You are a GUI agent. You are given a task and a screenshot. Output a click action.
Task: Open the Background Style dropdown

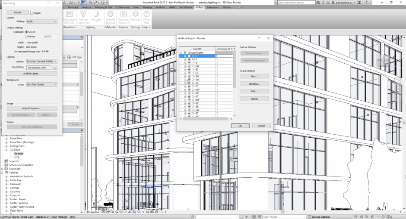42,84
